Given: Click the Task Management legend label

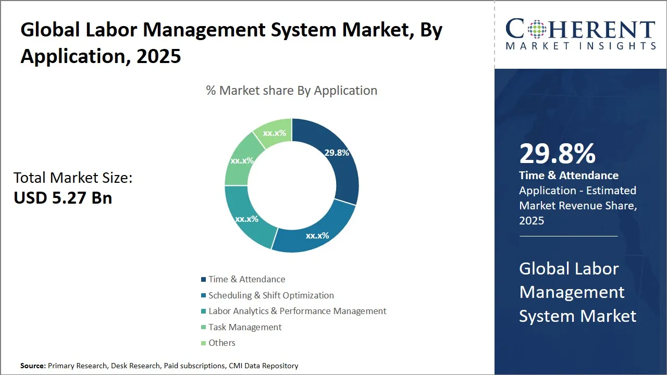Looking at the screenshot, I should coord(245,328).
